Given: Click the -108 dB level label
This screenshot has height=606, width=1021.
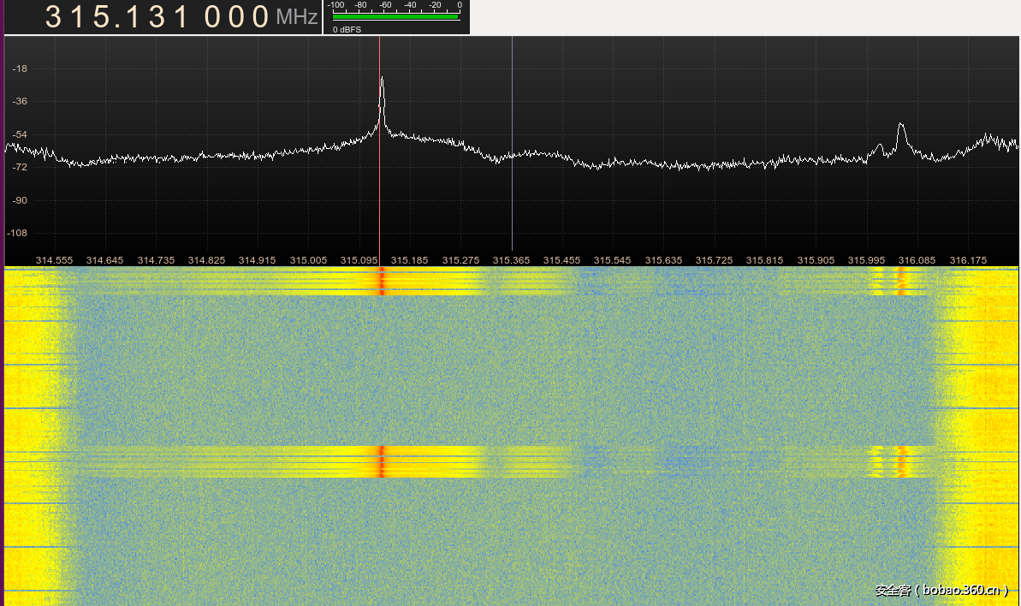Looking at the screenshot, I should pyautogui.click(x=18, y=232).
